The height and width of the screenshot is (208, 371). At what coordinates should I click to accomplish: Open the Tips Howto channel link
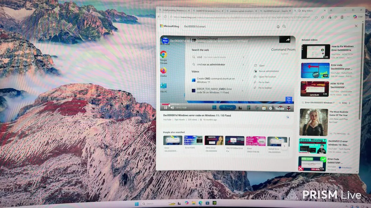click(x=179, y=120)
